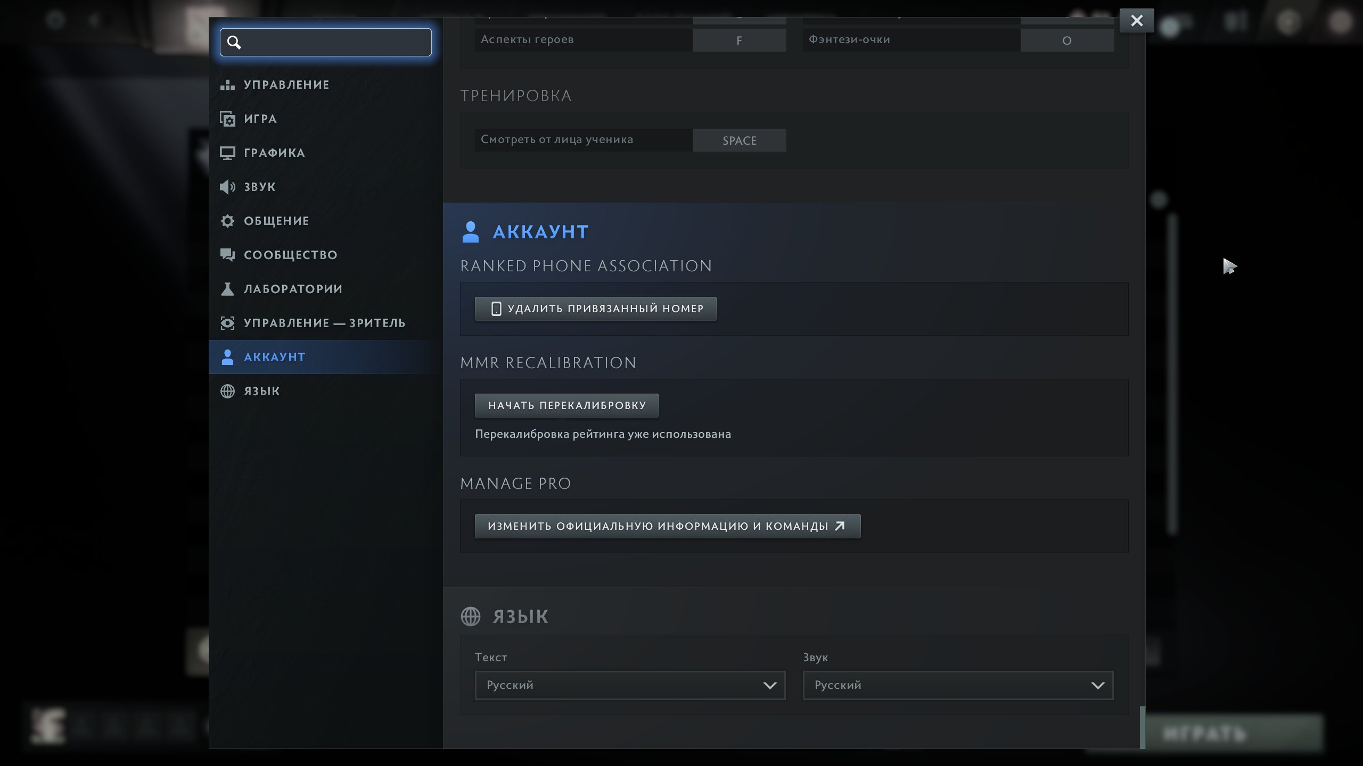Click the search magnifier icon
This screenshot has height=766, width=1363.
[x=234, y=42]
